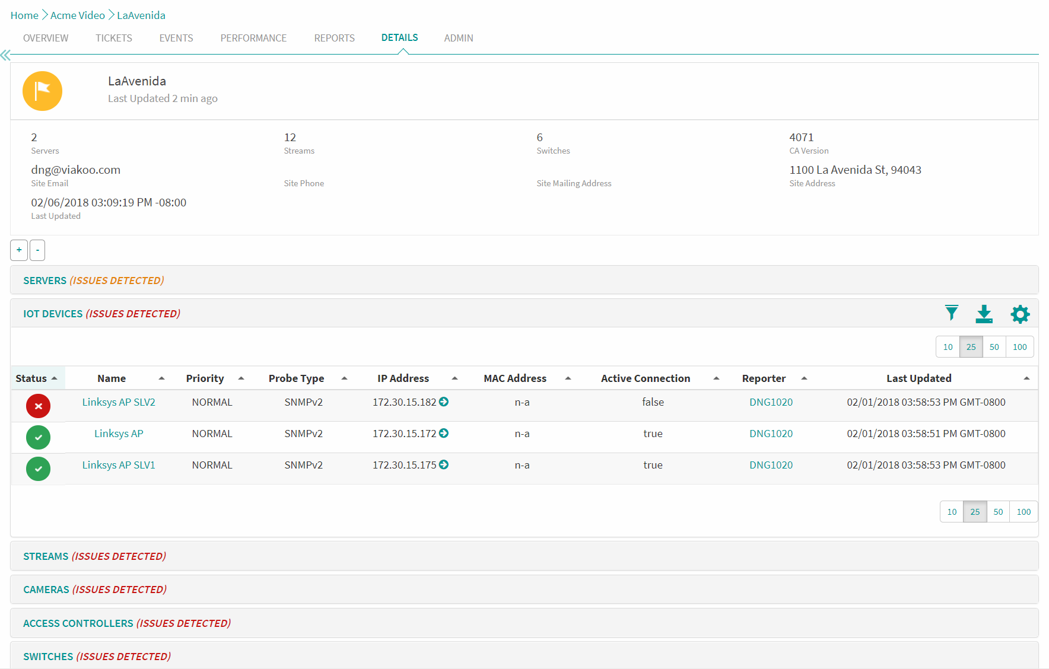Image resolution: width=1049 pixels, height=669 pixels.
Task: Set bottom pager to 100 rows
Action: pos(1024,512)
